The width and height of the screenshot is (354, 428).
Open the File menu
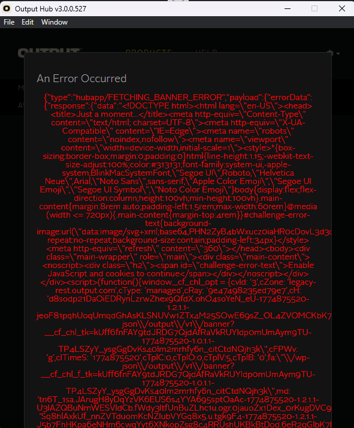point(9,22)
